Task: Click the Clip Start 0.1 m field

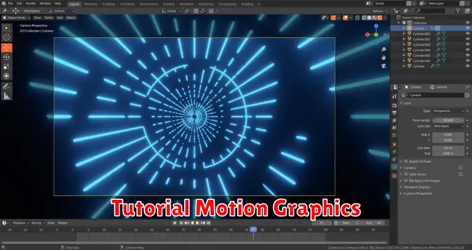Action: point(448,148)
